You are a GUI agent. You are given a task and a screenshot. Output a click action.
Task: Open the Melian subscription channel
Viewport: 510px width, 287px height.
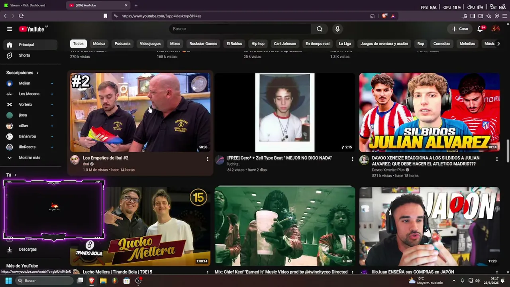(30, 83)
